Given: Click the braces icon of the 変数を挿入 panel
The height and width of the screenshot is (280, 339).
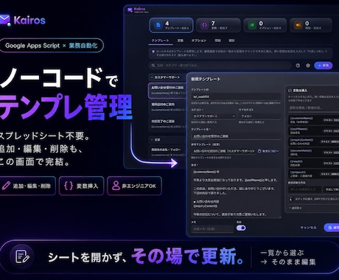Looking at the screenshot, I should [x=290, y=91].
